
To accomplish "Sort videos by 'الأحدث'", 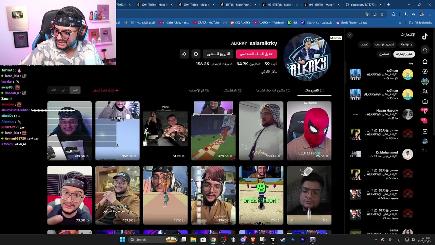I will 75,90.
